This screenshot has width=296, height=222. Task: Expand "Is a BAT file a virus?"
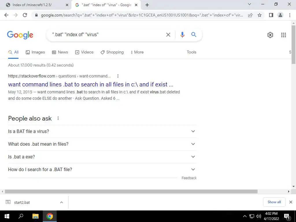coord(102,132)
